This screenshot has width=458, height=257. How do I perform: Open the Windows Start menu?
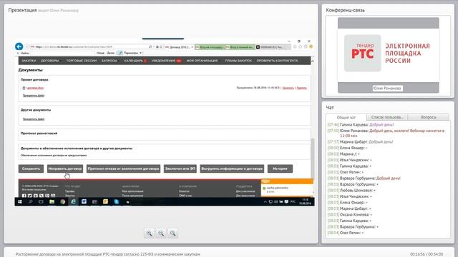tap(20, 201)
